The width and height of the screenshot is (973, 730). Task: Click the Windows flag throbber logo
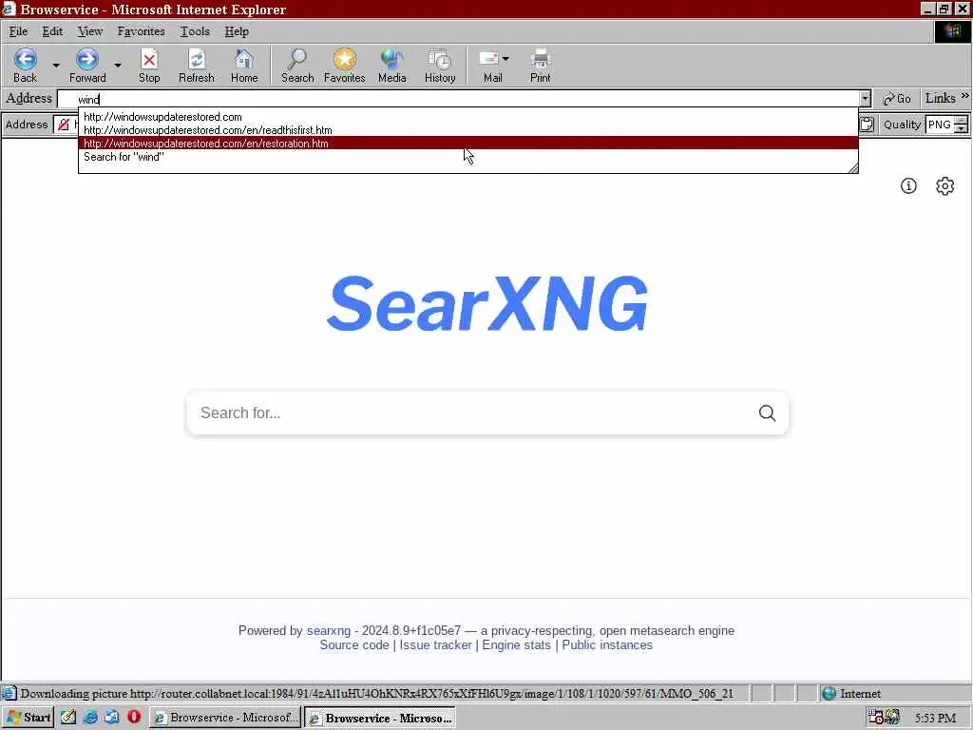pyautogui.click(x=952, y=31)
